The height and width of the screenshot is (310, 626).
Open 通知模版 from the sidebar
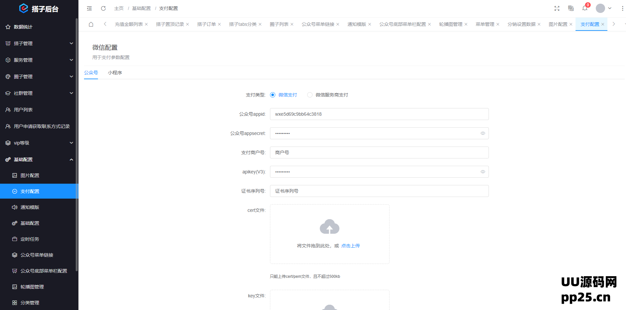(x=30, y=207)
